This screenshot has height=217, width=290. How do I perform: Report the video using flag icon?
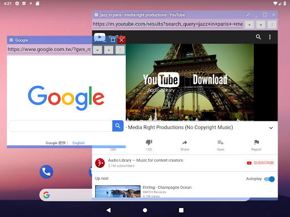point(257,142)
